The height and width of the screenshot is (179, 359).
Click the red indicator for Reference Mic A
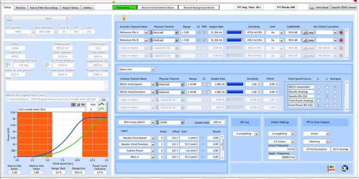pos(341,32)
